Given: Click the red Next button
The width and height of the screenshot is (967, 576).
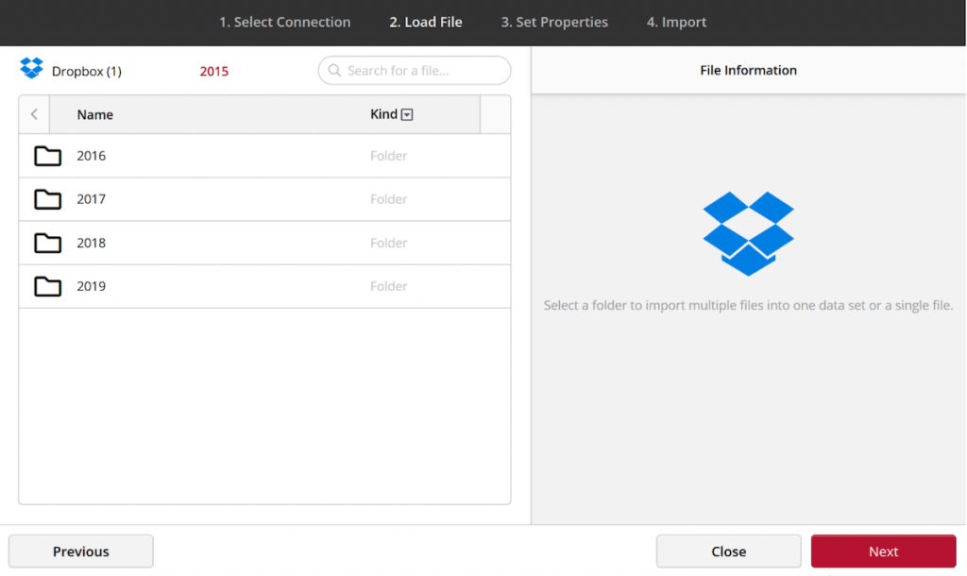Looking at the screenshot, I should 883,551.
